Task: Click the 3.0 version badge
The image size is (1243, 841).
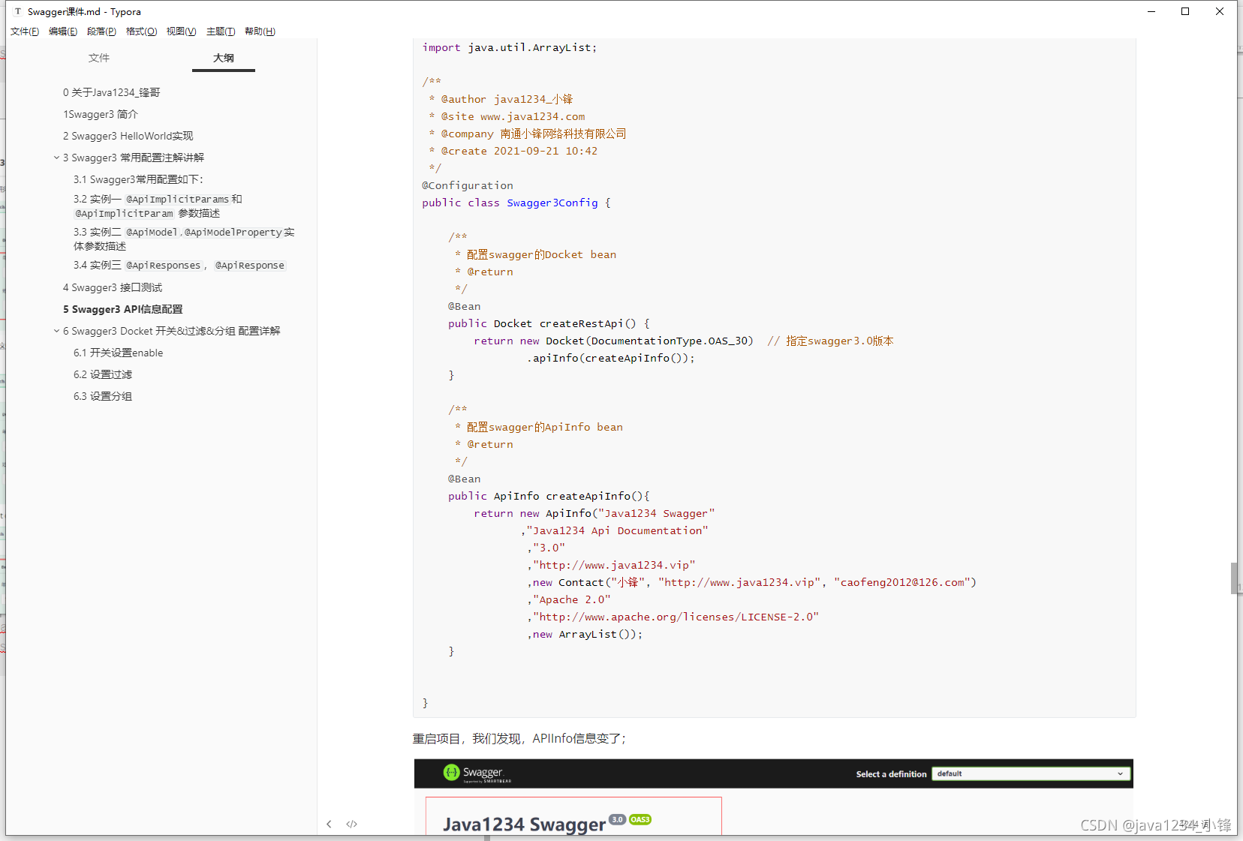Action: [617, 819]
